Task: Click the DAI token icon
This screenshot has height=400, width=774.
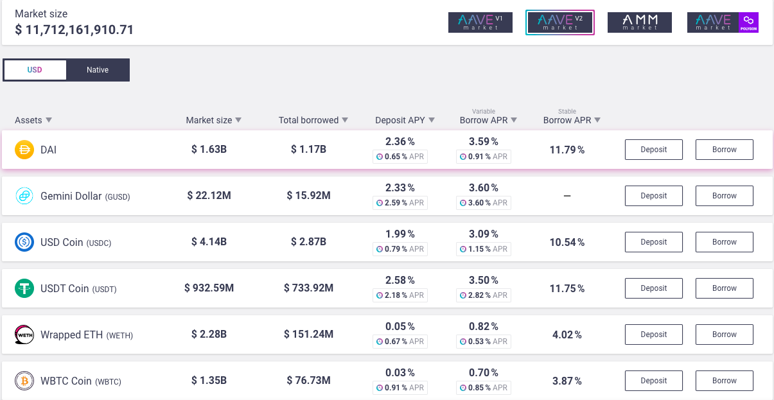Action: click(x=24, y=150)
